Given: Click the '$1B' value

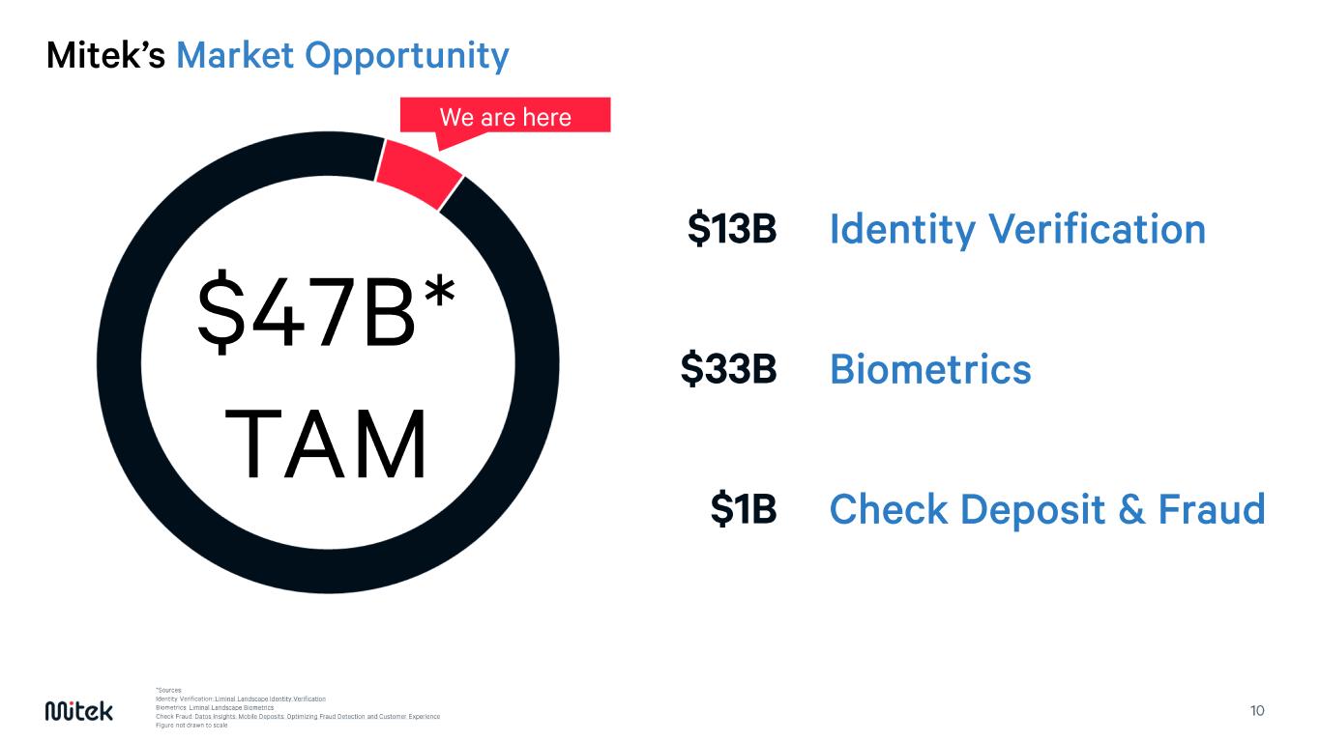Looking at the screenshot, I should point(744,509).
